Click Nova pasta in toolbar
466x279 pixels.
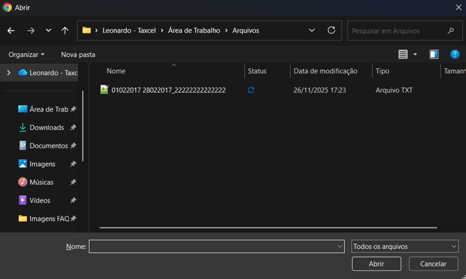click(78, 54)
